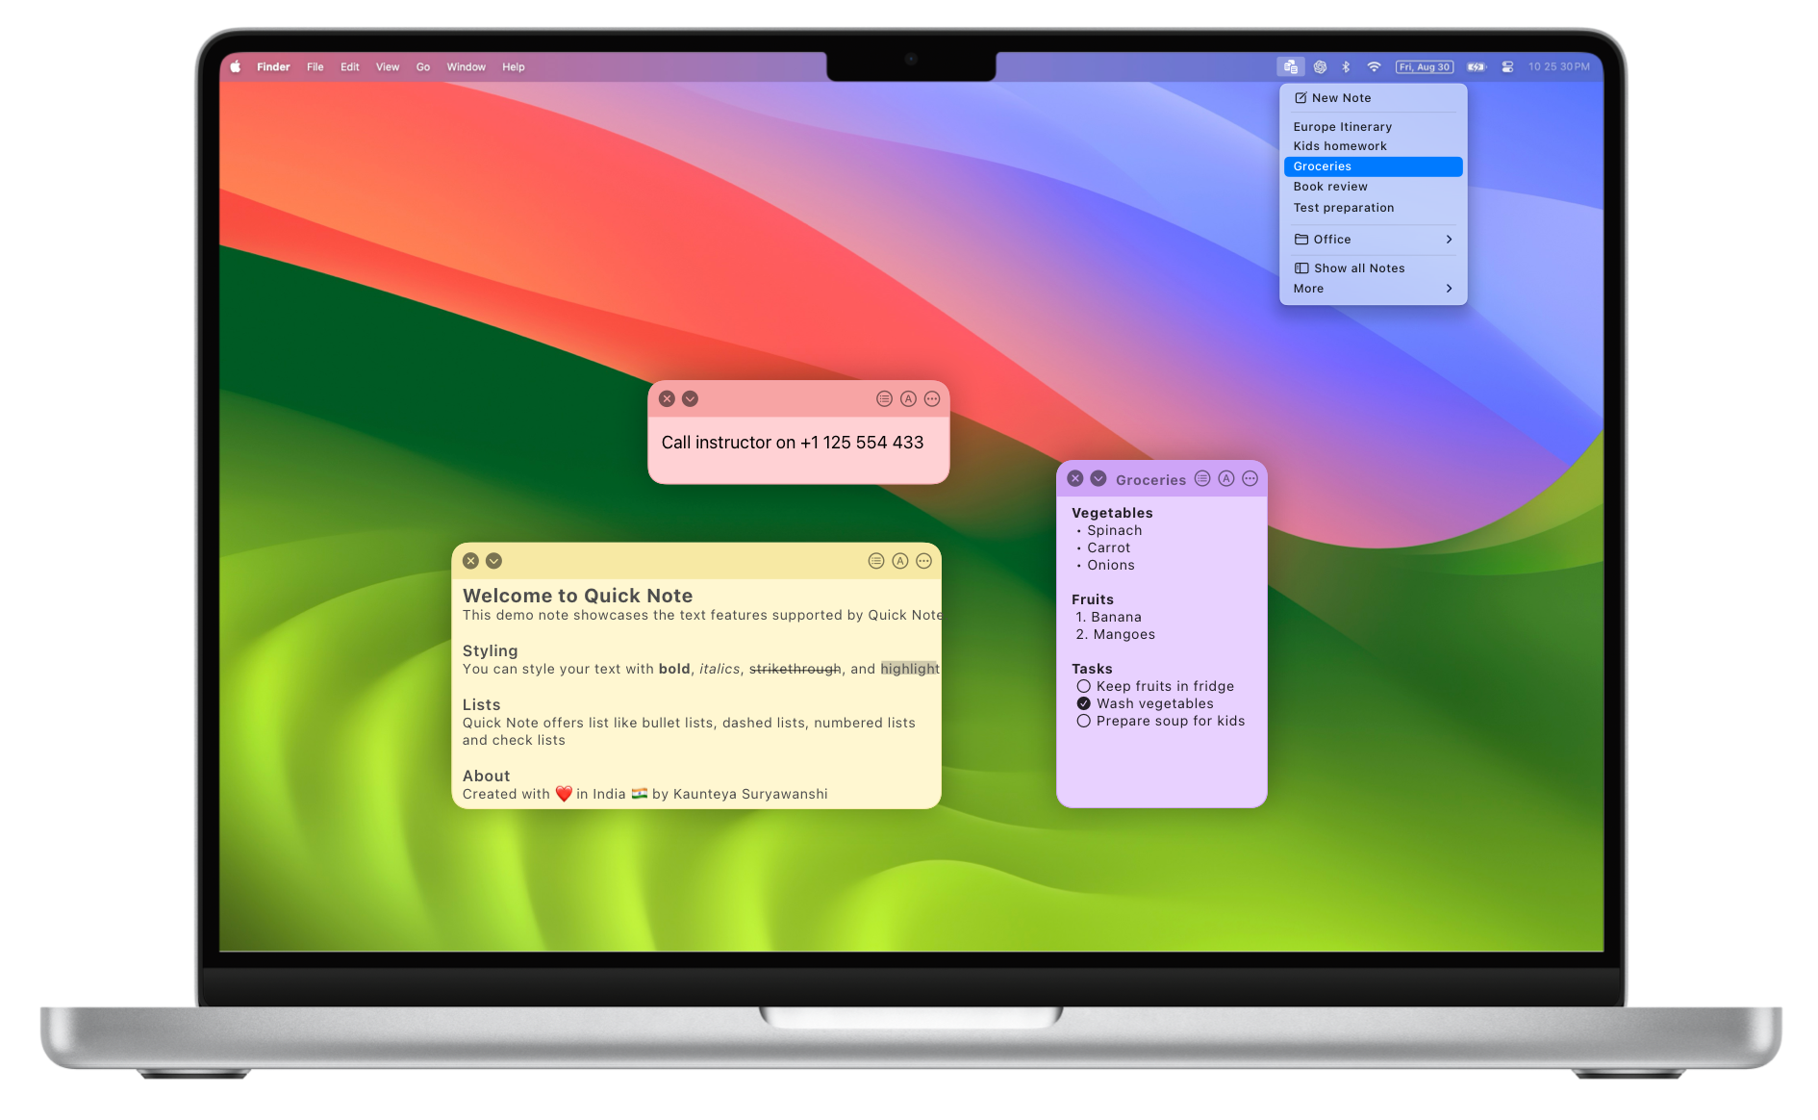Collapse the pink note with chevron button
The image size is (1818, 1120).
690,398
